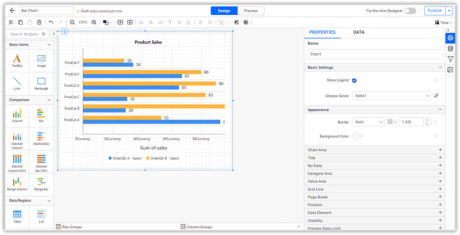Switch to the Preview tab
Screen dimensions: 460x235
pyautogui.click(x=251, y=11)
